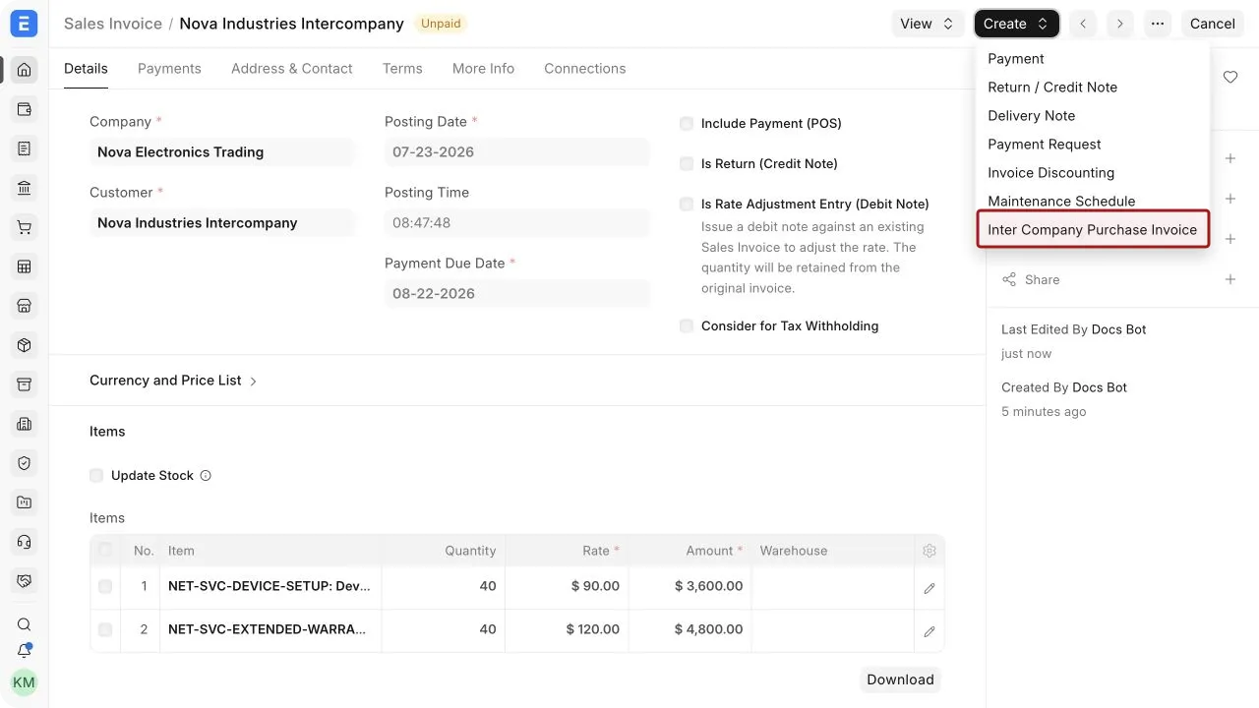Open the shopping cart sidebar icon
The height and width of the screenshot is (708, 1259).
click(x=25, y=227)
